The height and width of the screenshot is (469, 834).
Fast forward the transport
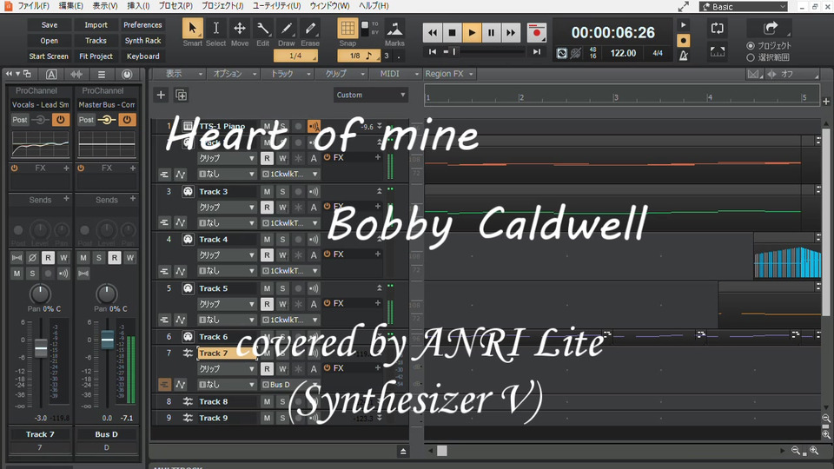(x=510, y=32)
